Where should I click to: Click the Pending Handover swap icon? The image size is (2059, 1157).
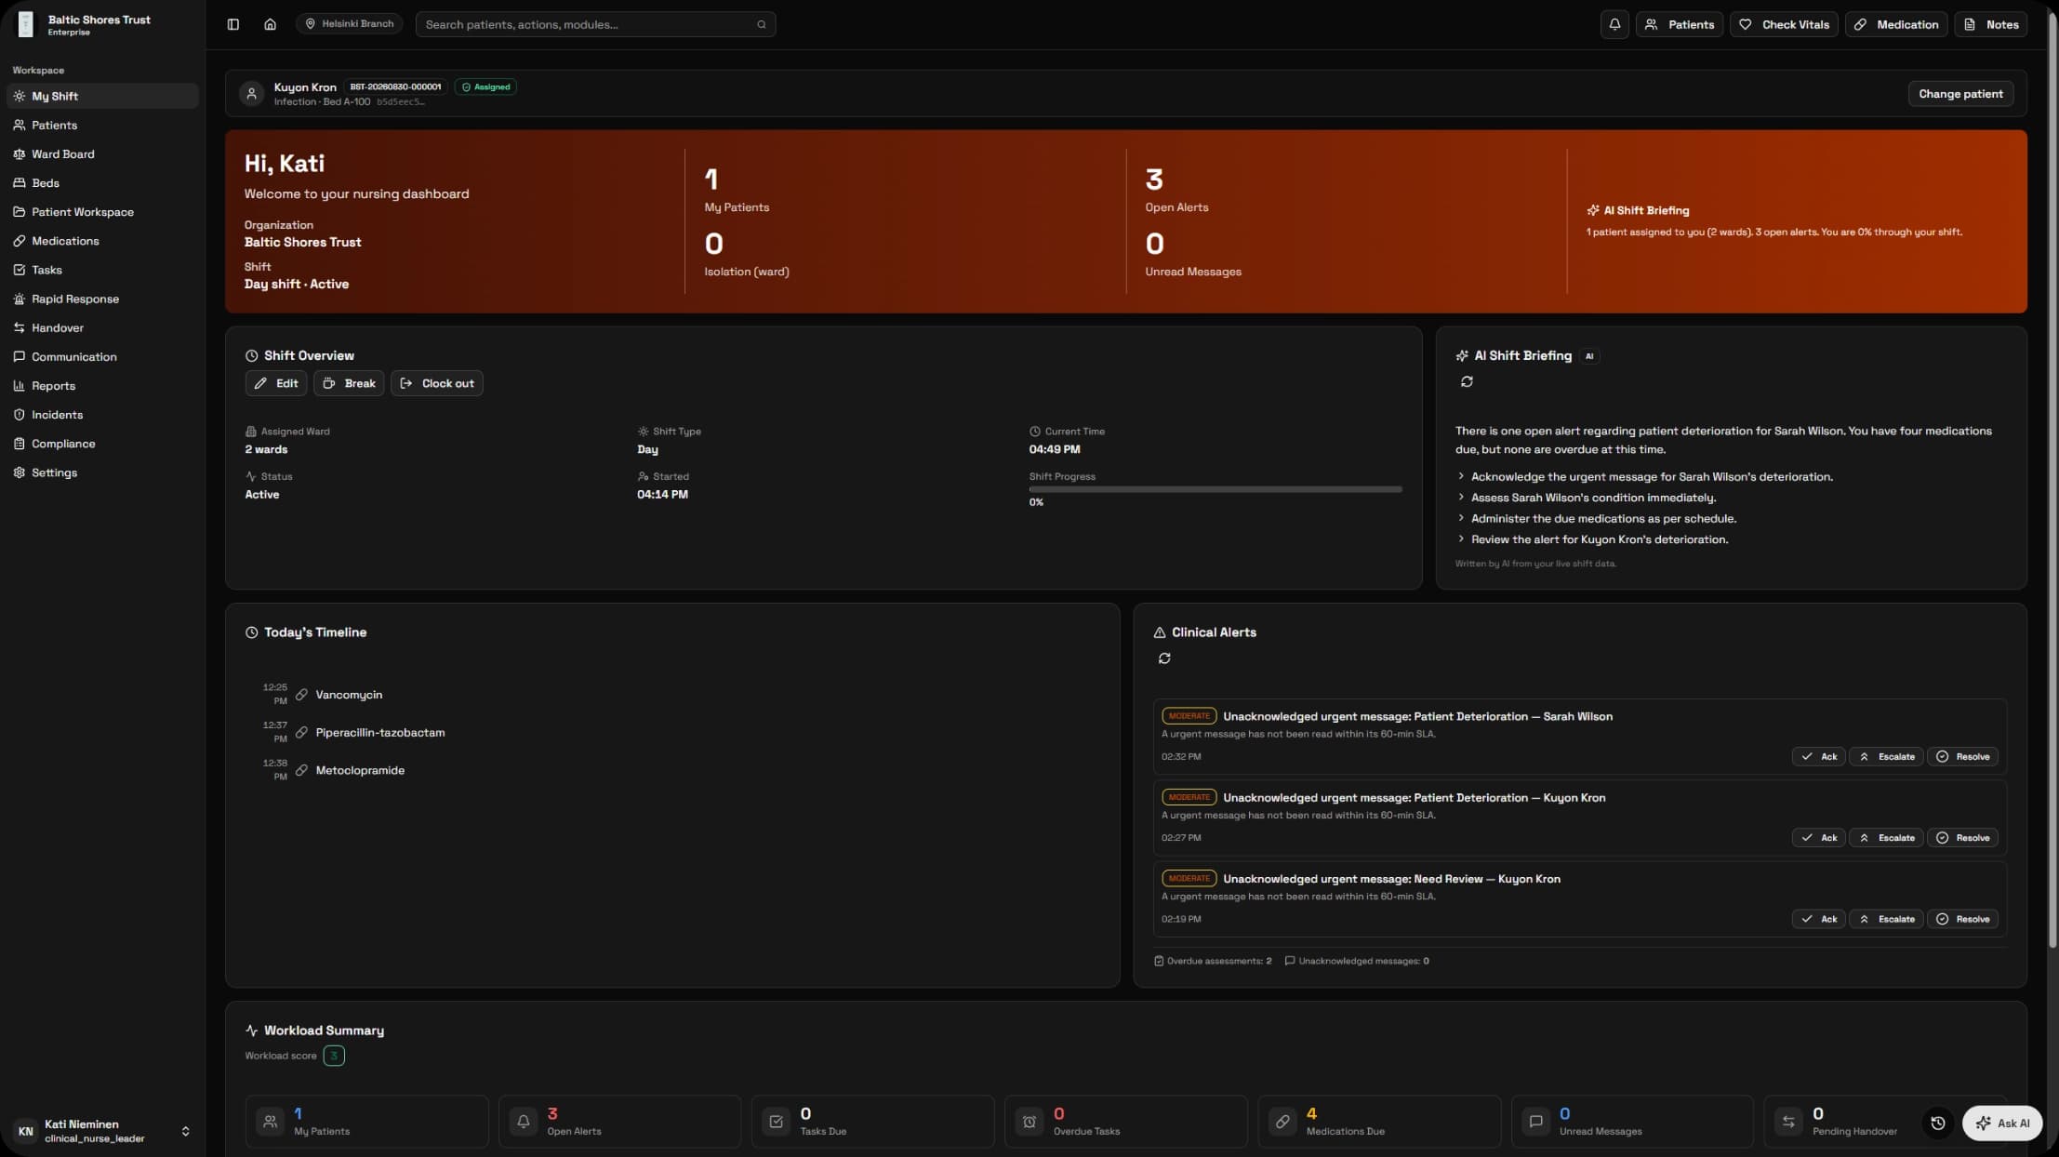(x=1788, y=1122)
